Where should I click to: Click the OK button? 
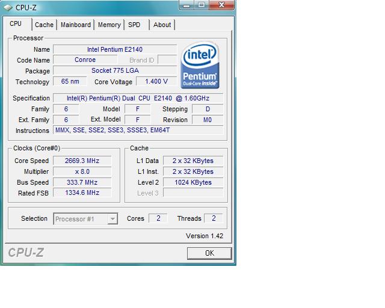click(209, 253)
